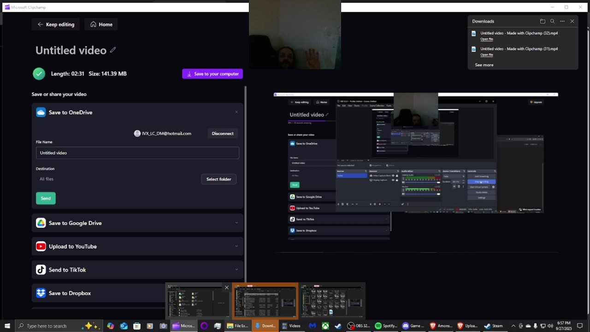Click the Windows Start button
Image resolution: width=590 pixels, height=332 pixels.
click(7, 326)
